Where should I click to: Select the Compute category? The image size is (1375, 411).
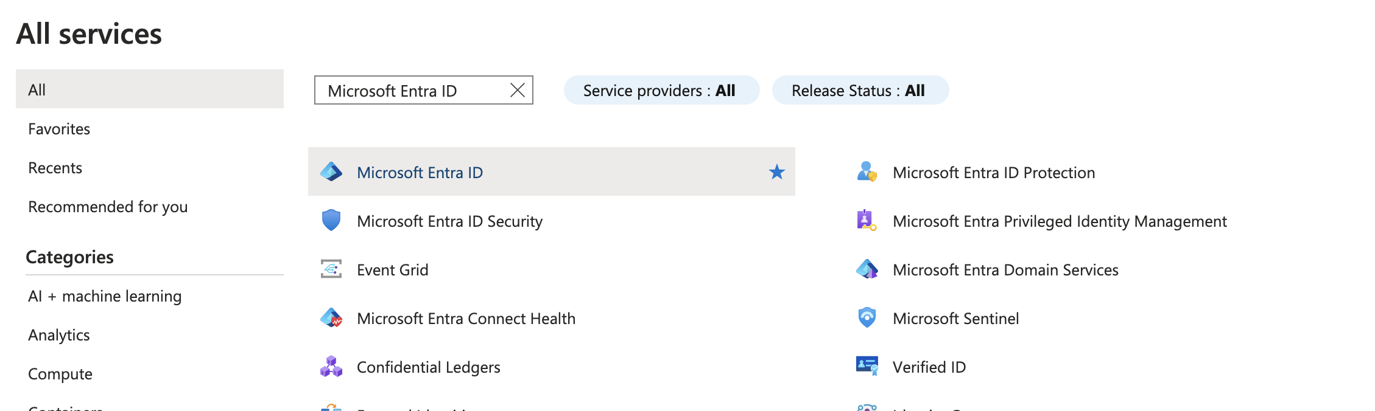[x=60, y=374]
